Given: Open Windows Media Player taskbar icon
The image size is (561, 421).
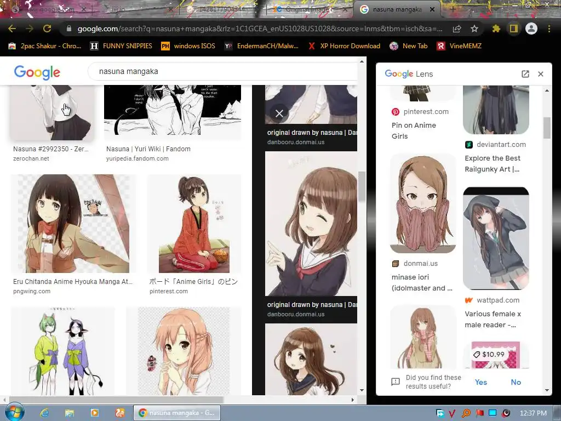Looking at the screenshot, I should click(x=94, y=413).
